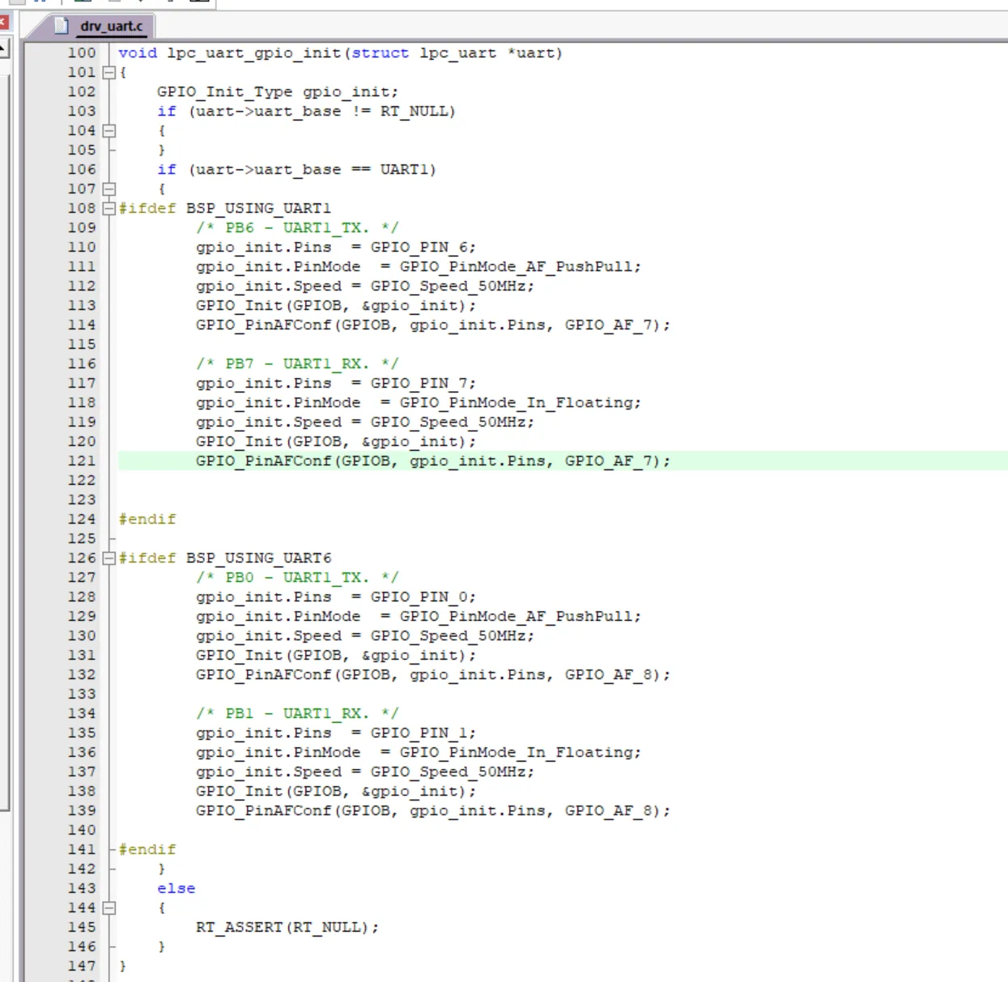Click the GPIO_PIN_0 assignment line
The image size is (1008, 982).
[336, 597]
